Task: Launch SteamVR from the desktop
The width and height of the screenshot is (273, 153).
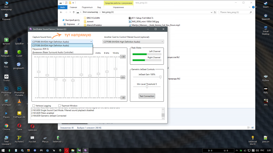Action: (x=266, y=17)
